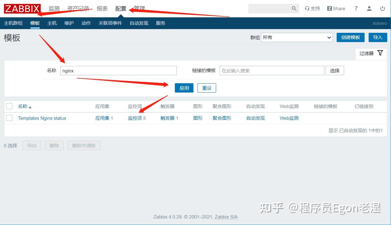Open the 管理 top menu
Viewport: 391px width, 225px height.
click(139, 9)
